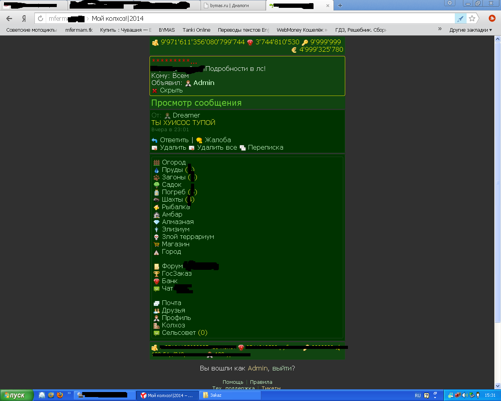This screenshot has width=501, height=401.
Task: Open the Другие закладки dropdown
Action: pyautogui.click(x=470, y=30)
